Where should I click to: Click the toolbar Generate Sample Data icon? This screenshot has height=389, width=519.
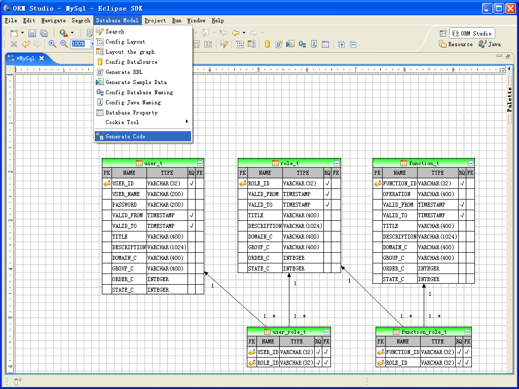coord(290,44)
